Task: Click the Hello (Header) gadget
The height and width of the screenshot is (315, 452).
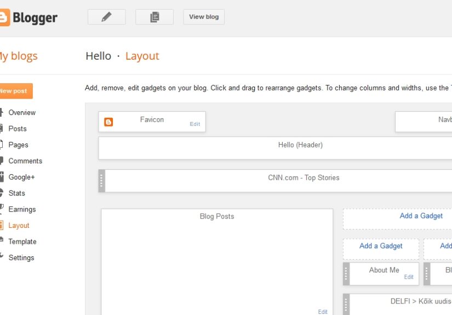Action: tap(275, 148)
